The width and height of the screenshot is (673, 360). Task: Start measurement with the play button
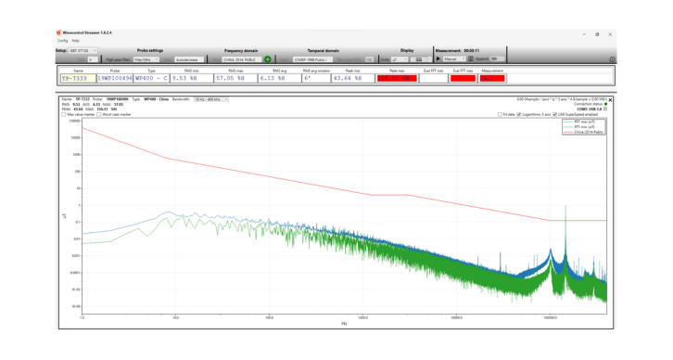click(x=438, y=58)
